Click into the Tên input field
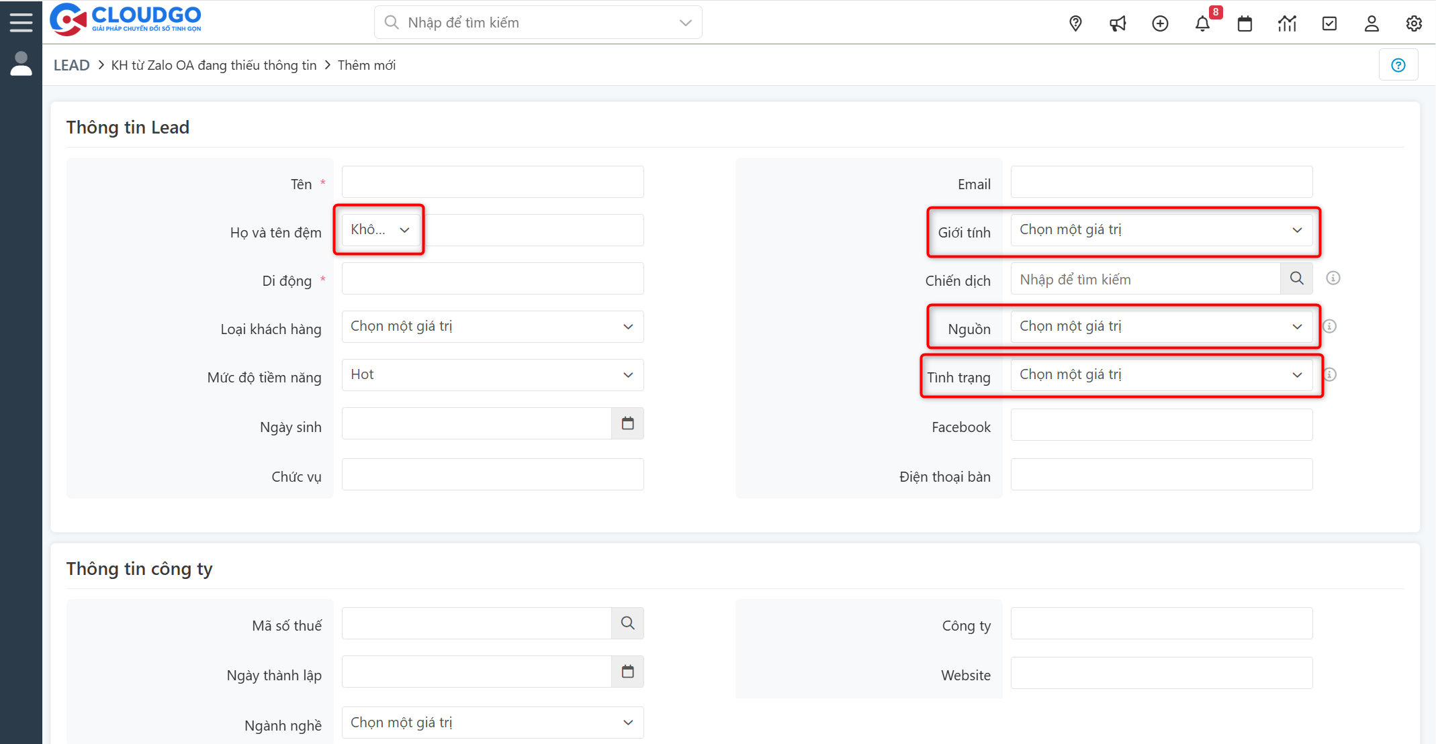 [492, 182]
